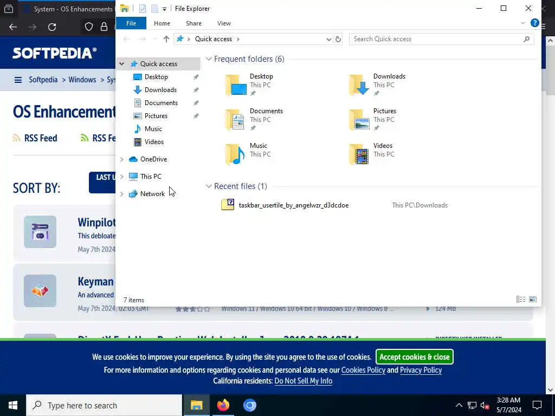Open the muted volume tray icon
This screenshot has height=416, width=555.
(x=485, y=405)
